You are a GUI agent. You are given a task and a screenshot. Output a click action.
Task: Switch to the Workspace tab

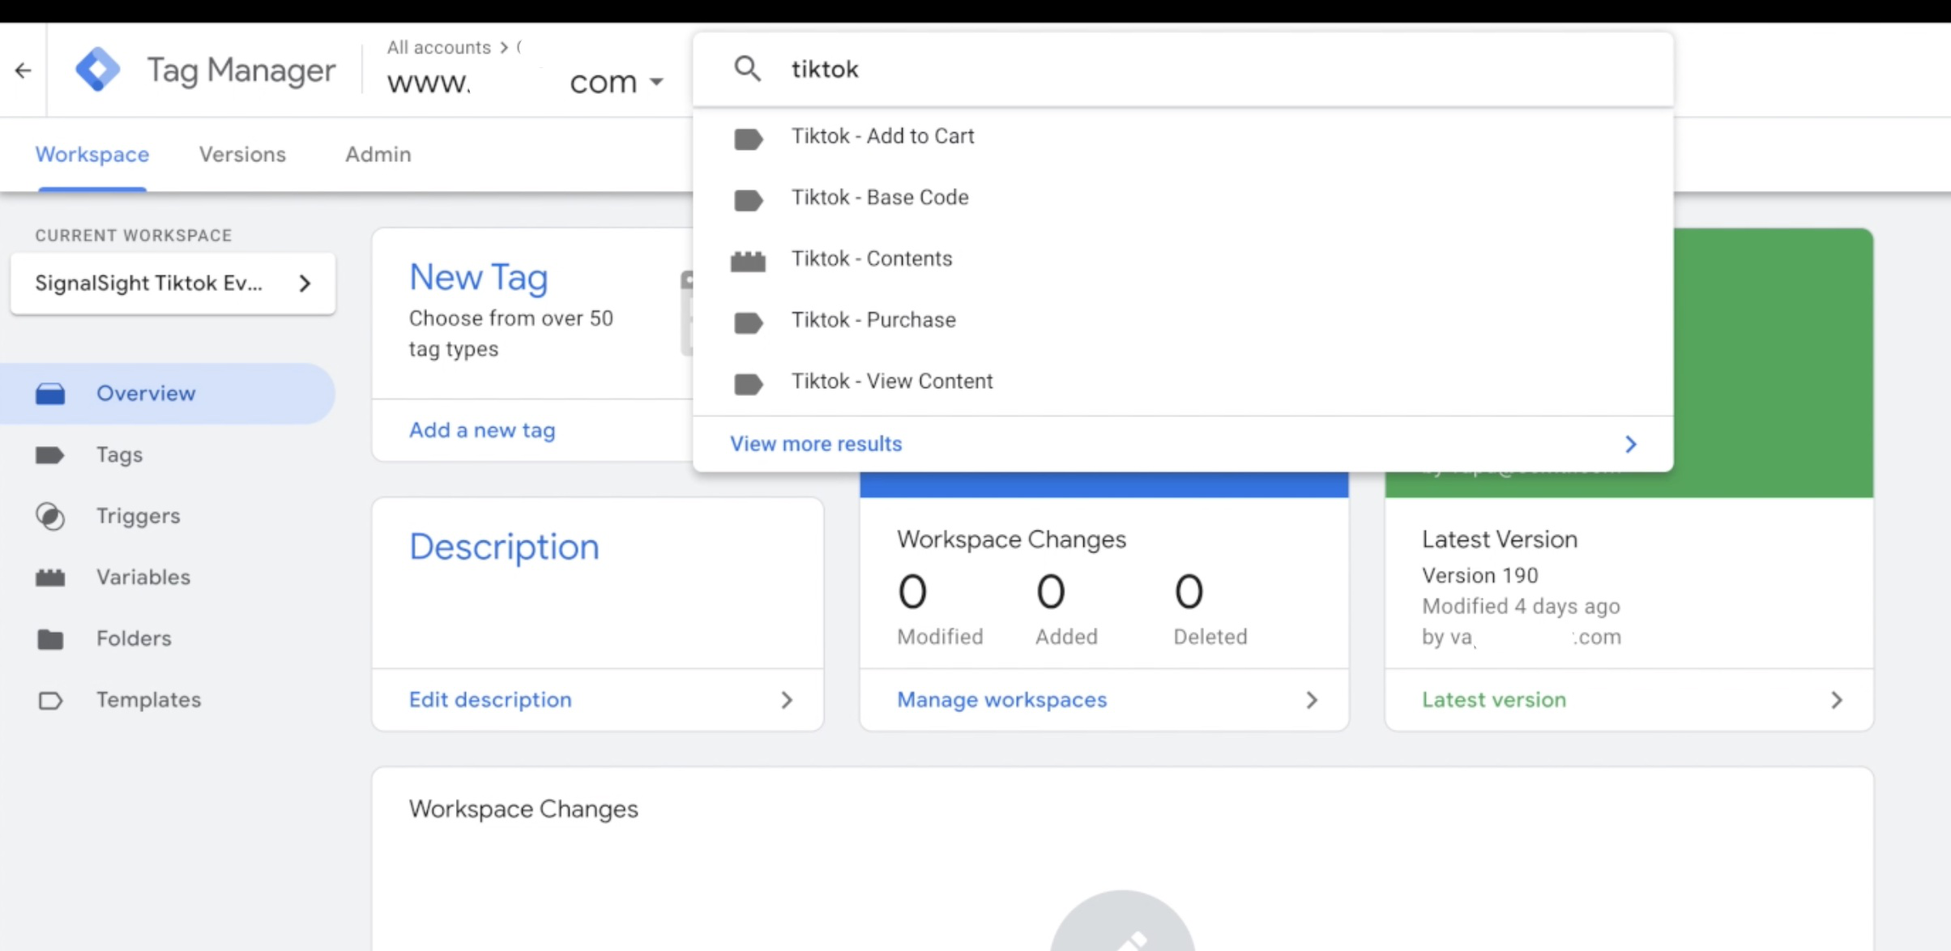92,154
